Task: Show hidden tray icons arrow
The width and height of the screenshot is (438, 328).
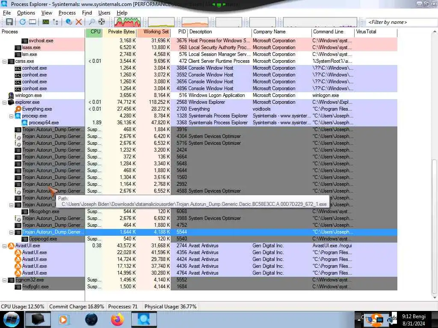Action: [359, 319]
